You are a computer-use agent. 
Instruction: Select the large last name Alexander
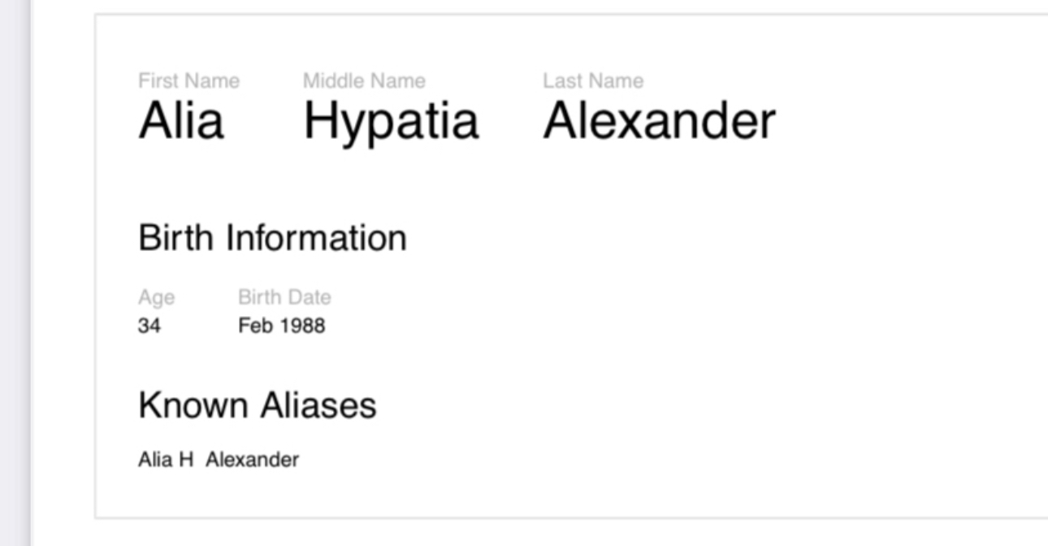(x=659, y=122)
